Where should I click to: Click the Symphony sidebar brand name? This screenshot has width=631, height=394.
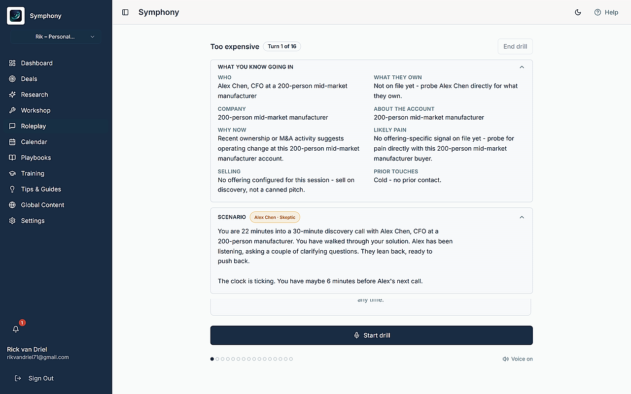pyautogui.click(x=45, y=16)
